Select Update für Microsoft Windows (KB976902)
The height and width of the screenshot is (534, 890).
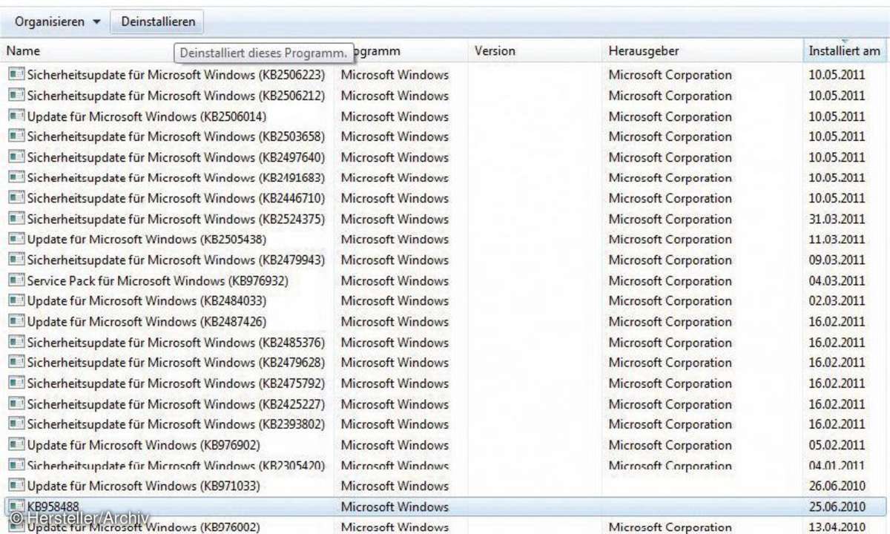click(144, 445)
